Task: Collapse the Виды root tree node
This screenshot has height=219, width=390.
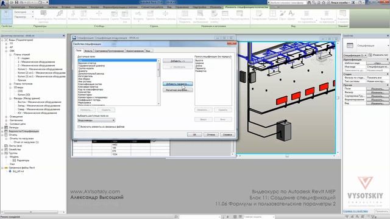Action: pos(2,40)
